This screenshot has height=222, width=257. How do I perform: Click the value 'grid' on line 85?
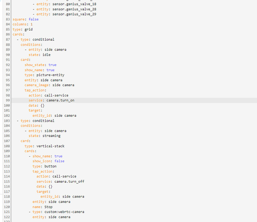tap(29, 29)
